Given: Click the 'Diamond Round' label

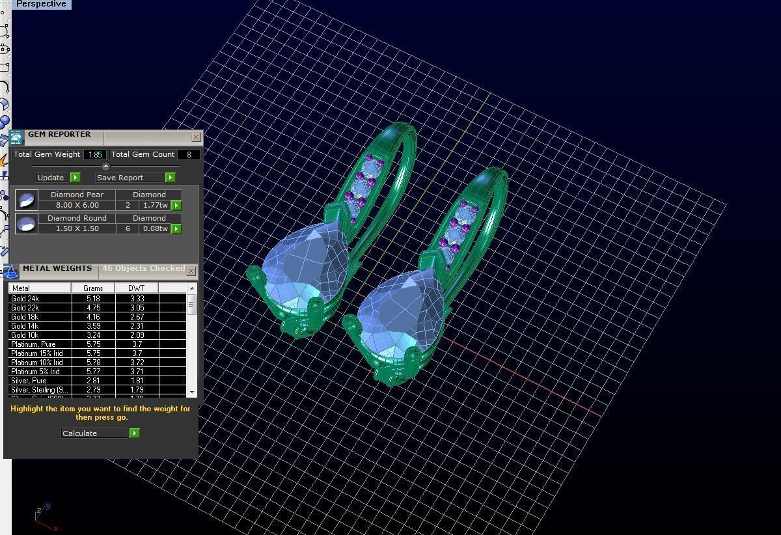Looking at the screenshot, I should coord(77,218).
